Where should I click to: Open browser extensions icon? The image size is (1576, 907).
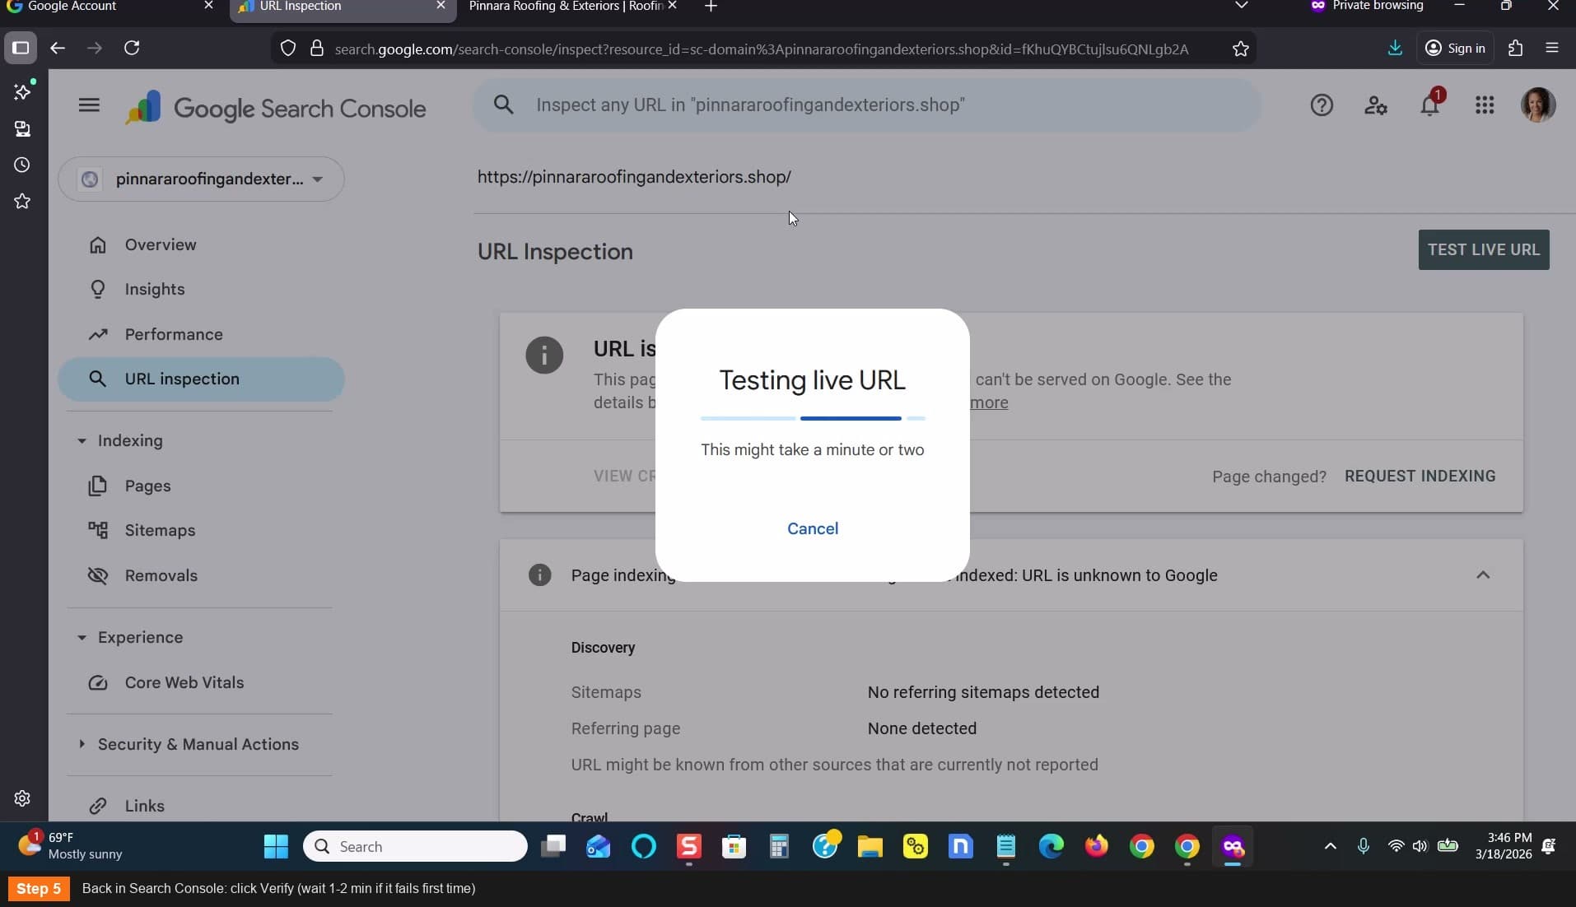(1516, 48)
